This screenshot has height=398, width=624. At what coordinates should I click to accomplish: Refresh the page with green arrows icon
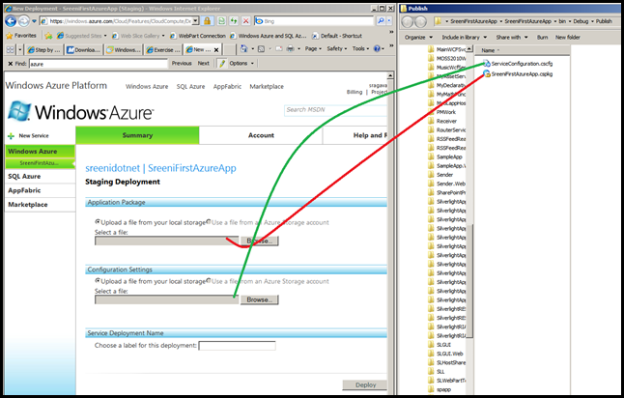click(x=234, y=21)
